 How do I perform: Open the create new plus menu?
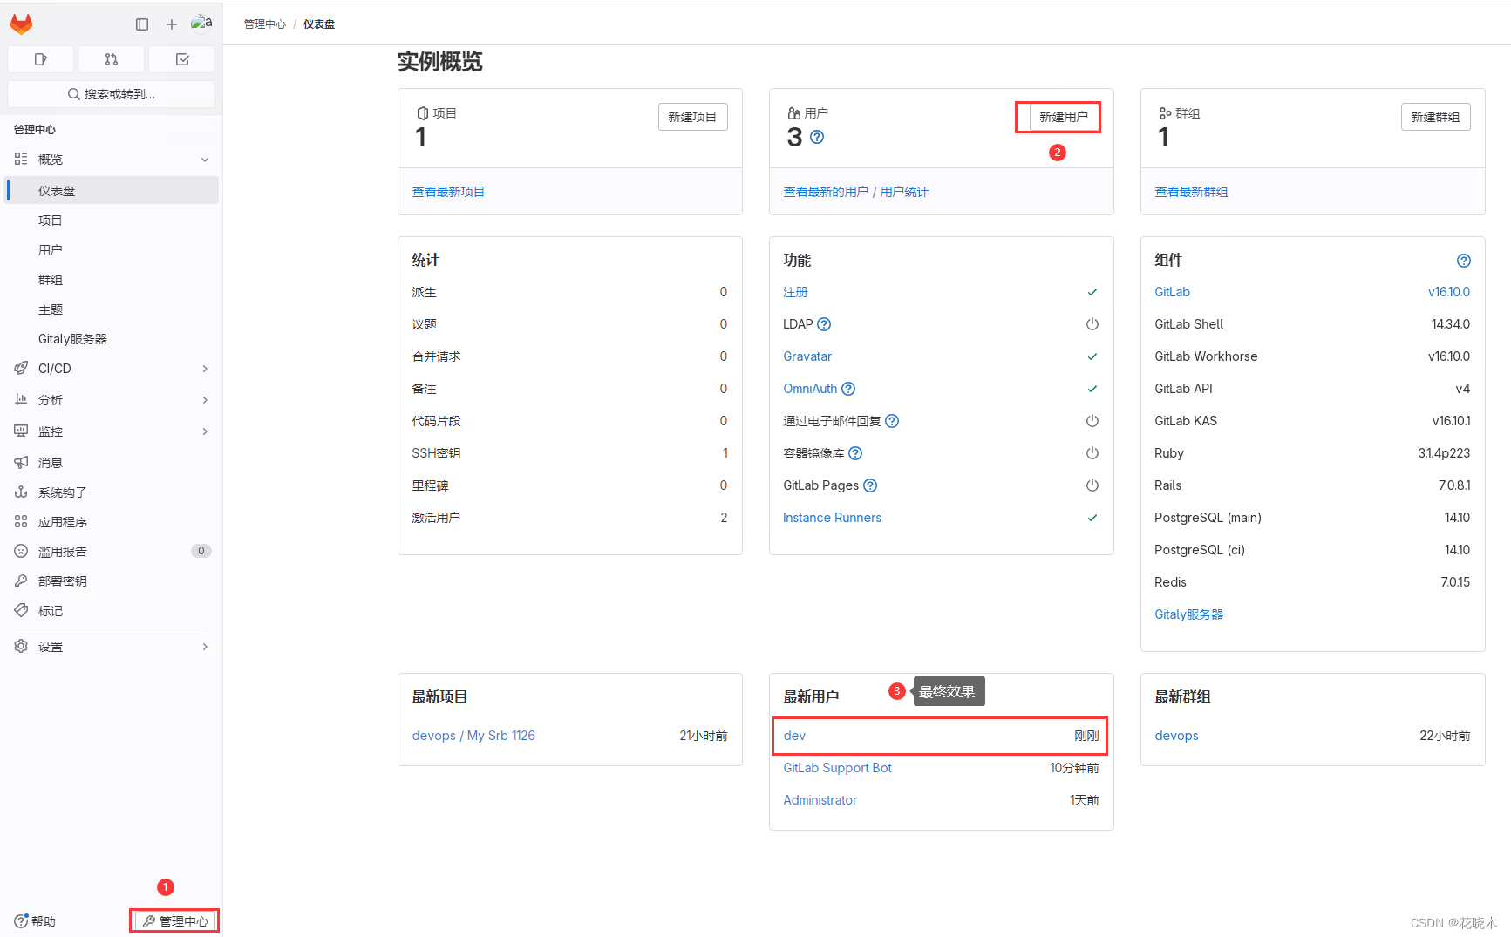[172, 24]
